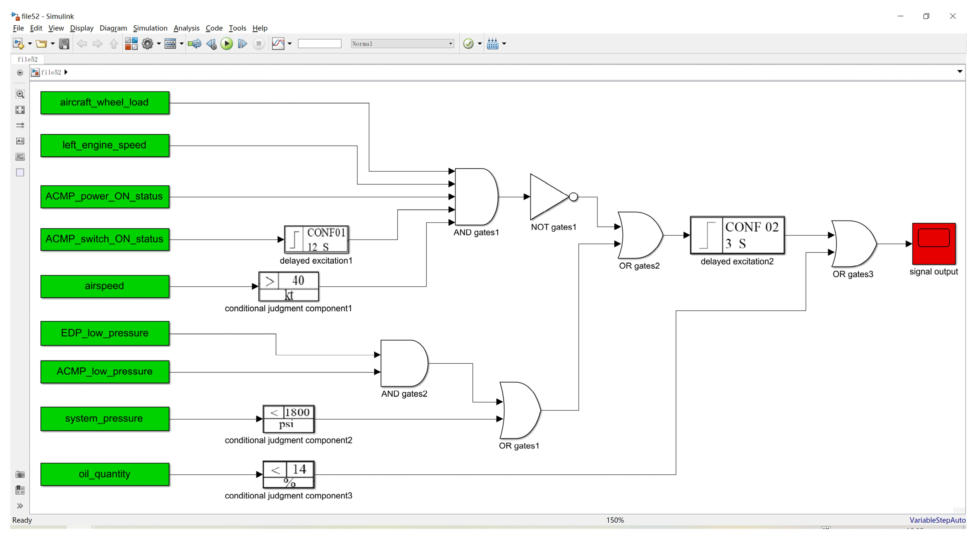Open Model Configuration Parameters gear

pos(148,44)
